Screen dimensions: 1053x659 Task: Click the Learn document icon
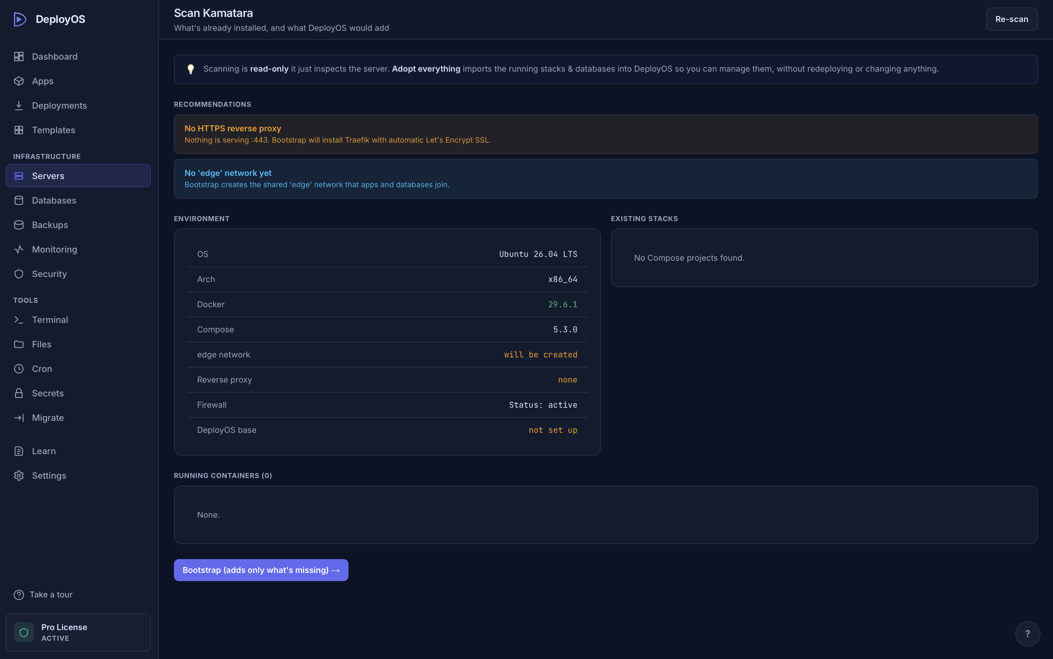19,451
